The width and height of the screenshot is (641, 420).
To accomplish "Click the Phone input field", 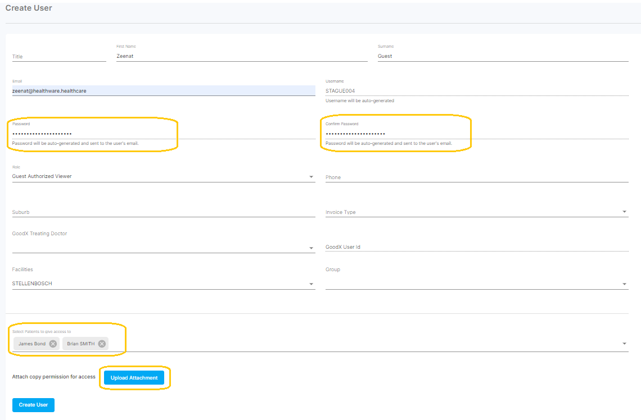I will coord(476,177).
